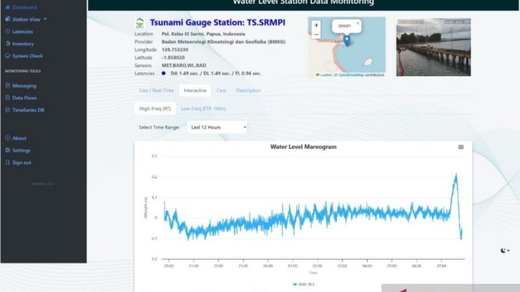This screenshot has width=520, height=292.
Task: Open Messaging under Monitoring Tools
Action: [x=7, y=86]
